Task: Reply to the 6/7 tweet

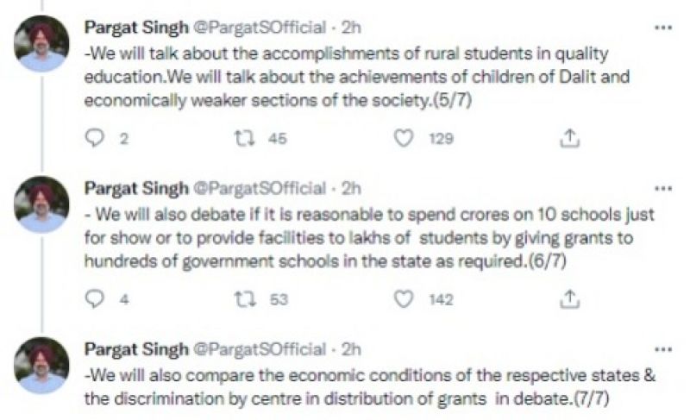Action: click(x=97, y=298)
